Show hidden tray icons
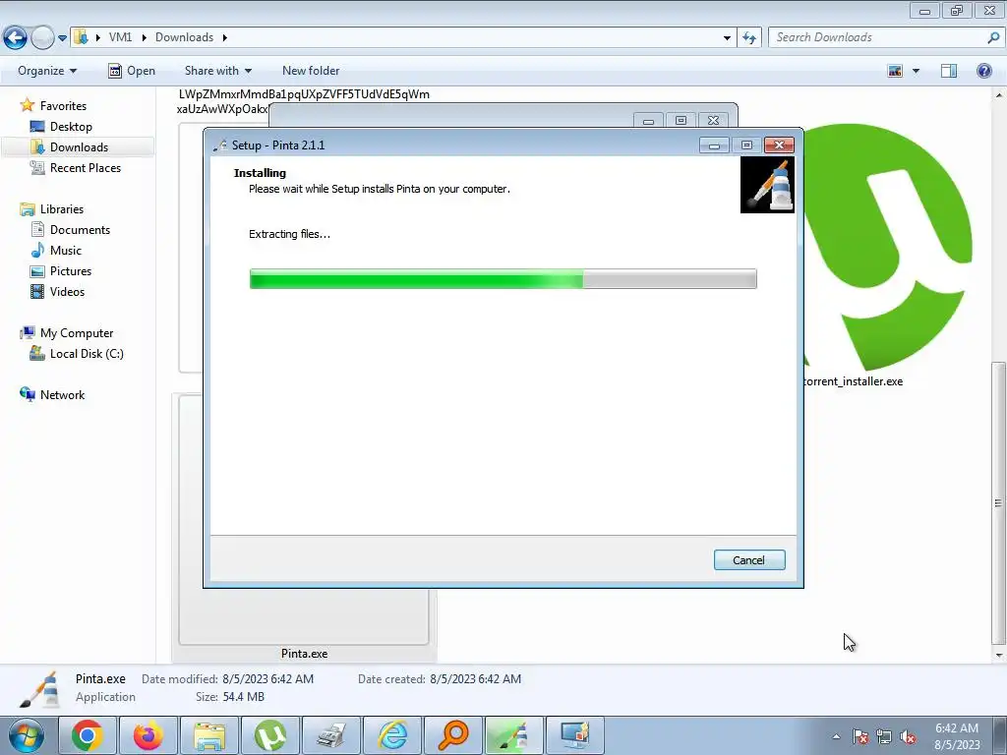This screenshot has height=755, width=1007. [x=836, y=736]
